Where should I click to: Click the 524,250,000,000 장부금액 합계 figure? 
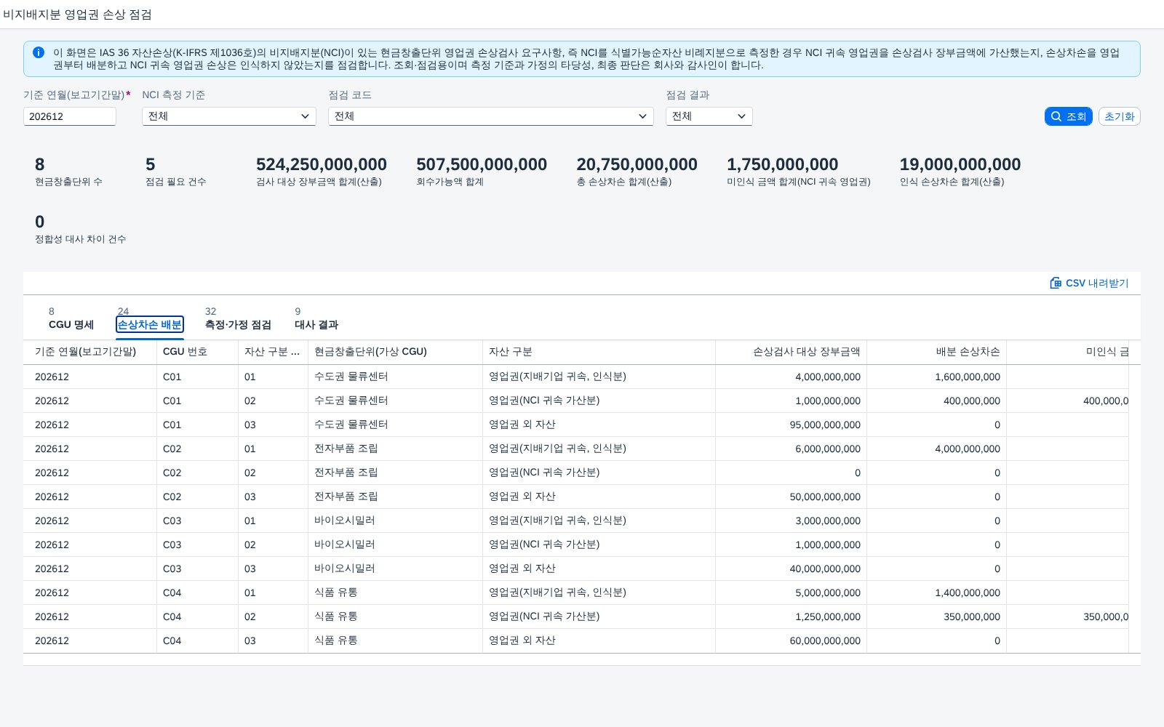[322, 164]
